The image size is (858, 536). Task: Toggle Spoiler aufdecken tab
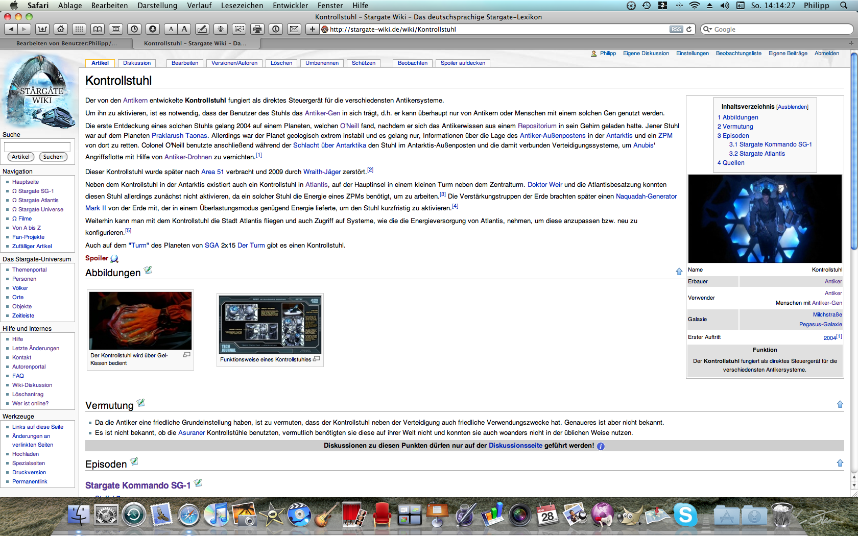tap(463, 63)
